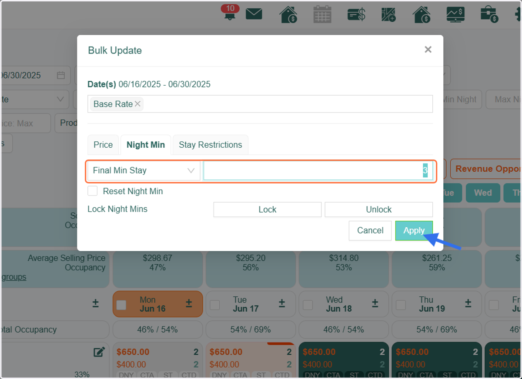Click the Lock Night Mins label

click(117, 209)
